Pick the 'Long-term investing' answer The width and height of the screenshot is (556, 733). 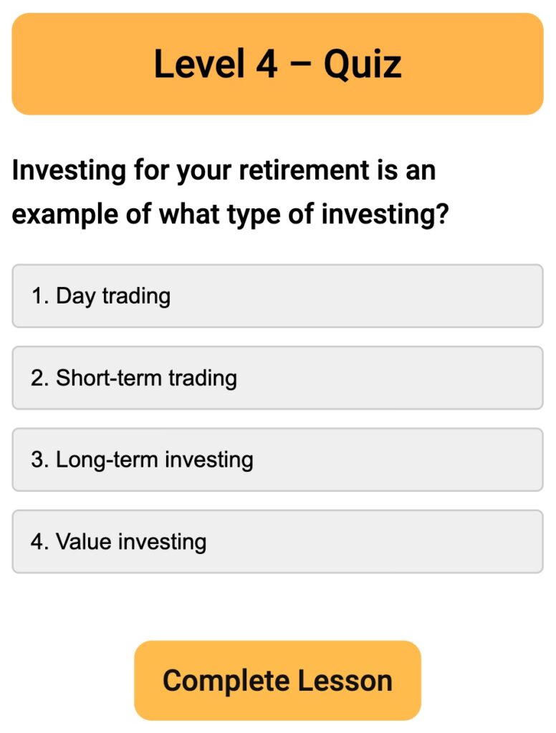pos(277,460)
